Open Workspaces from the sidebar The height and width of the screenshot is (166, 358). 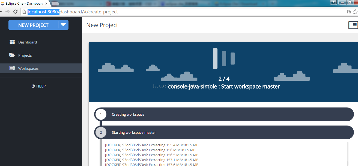click(41, 68)
